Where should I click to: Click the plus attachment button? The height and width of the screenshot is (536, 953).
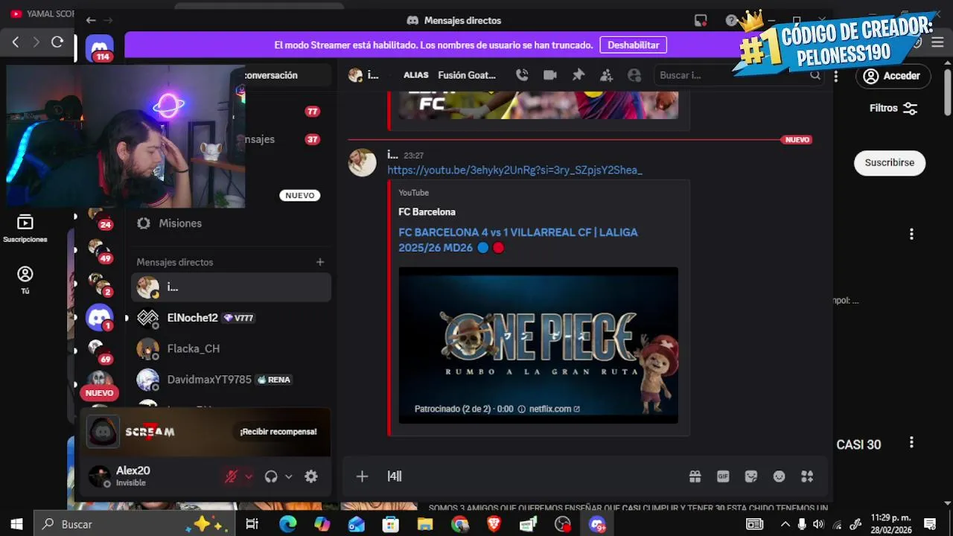pyautogui.click(x=362, y=476)
